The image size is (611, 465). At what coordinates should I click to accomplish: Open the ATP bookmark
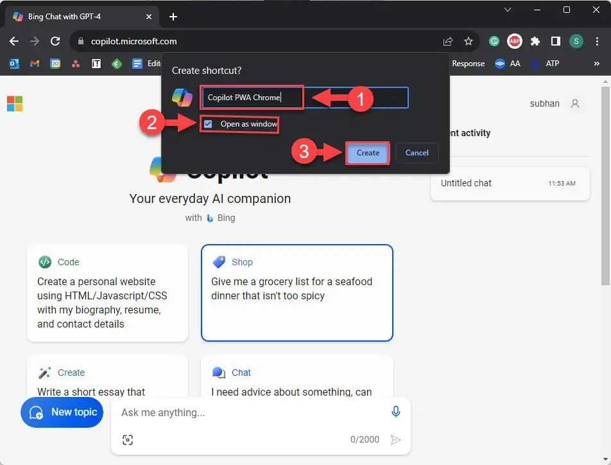545,63
